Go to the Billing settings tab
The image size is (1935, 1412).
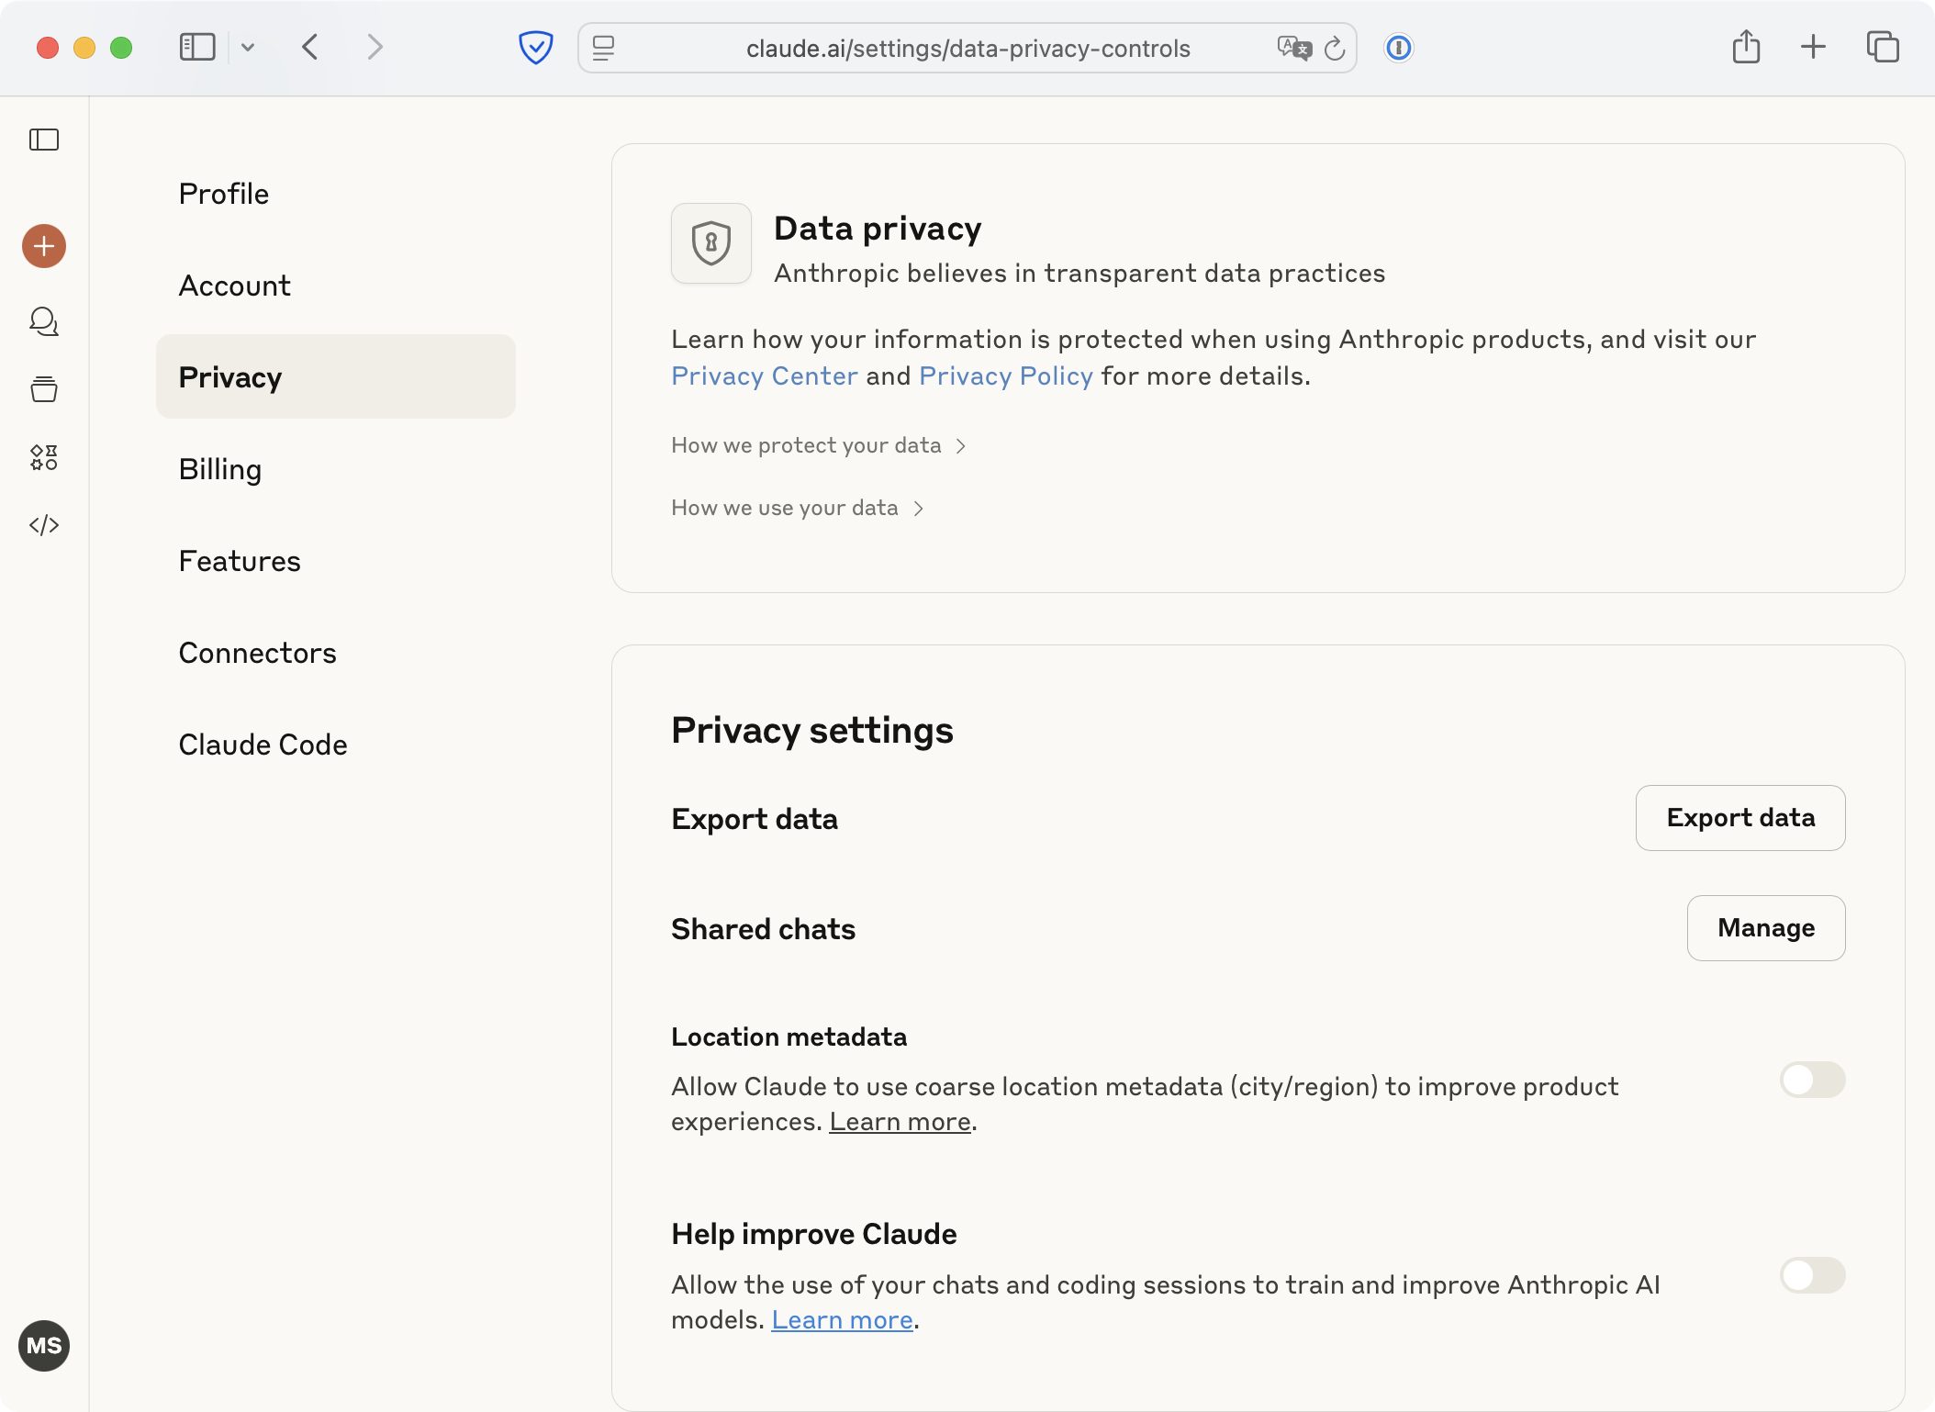pos(220,469)
